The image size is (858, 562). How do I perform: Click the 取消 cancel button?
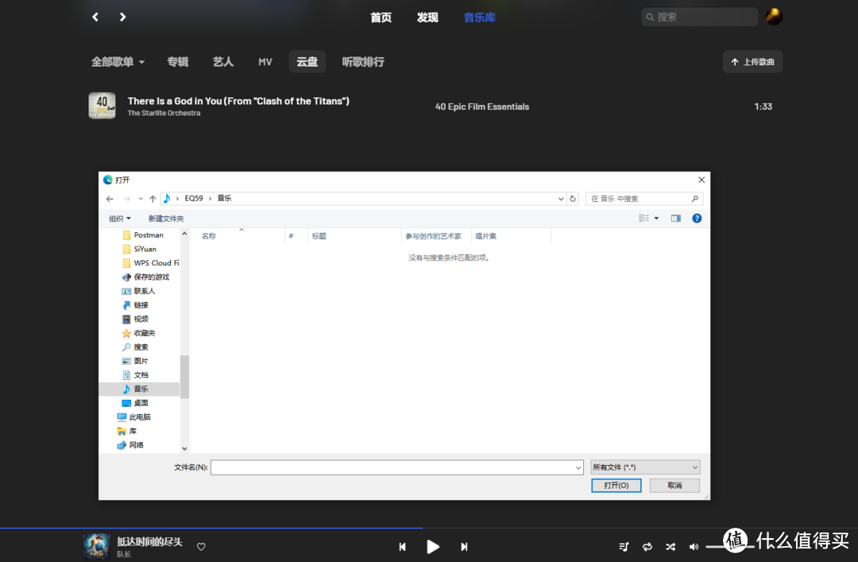click(x=674, y=486)
